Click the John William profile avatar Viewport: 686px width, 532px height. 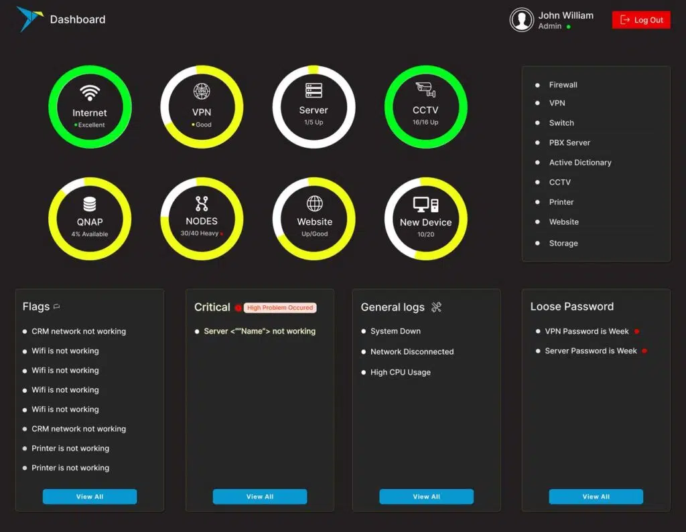(522, 20)
